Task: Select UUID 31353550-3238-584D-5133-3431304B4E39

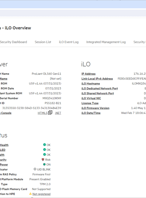Action: tap(32, 108)
